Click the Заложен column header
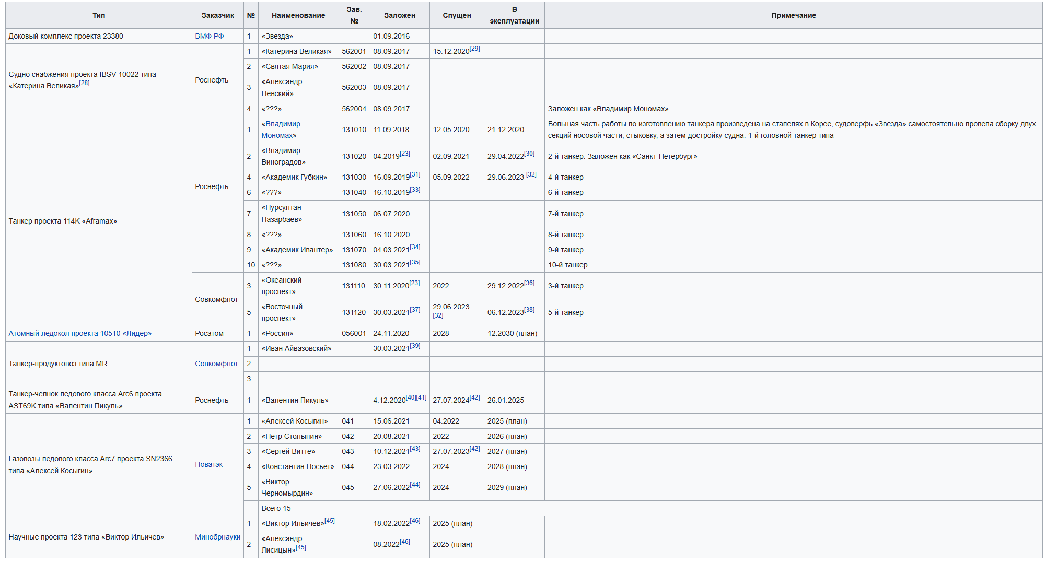Viewport: 1046px width, 562px height. coord(400,15)
